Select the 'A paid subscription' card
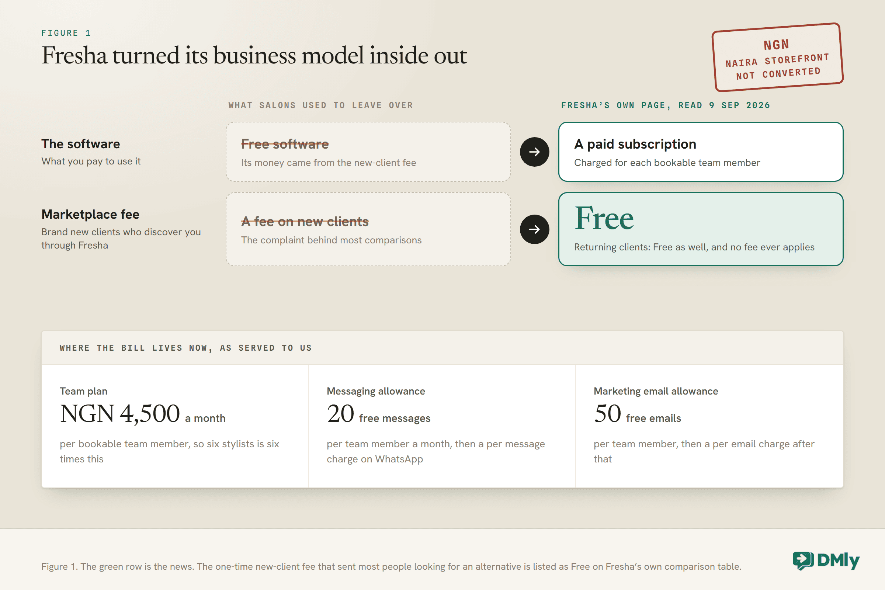Viewport: 885px width, 590px height. 701,152
